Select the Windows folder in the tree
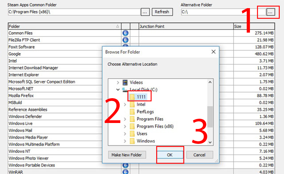The height and width of the screenshot is (174, 284). [142, 141]
